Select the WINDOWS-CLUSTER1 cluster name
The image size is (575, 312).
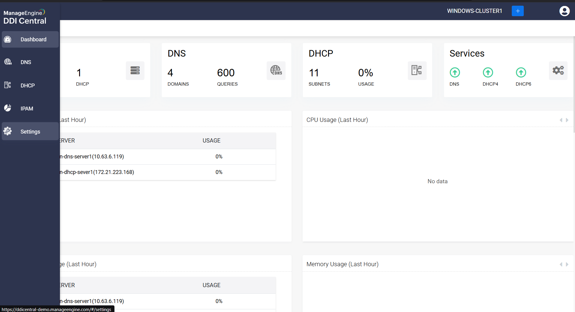[474, 11]
